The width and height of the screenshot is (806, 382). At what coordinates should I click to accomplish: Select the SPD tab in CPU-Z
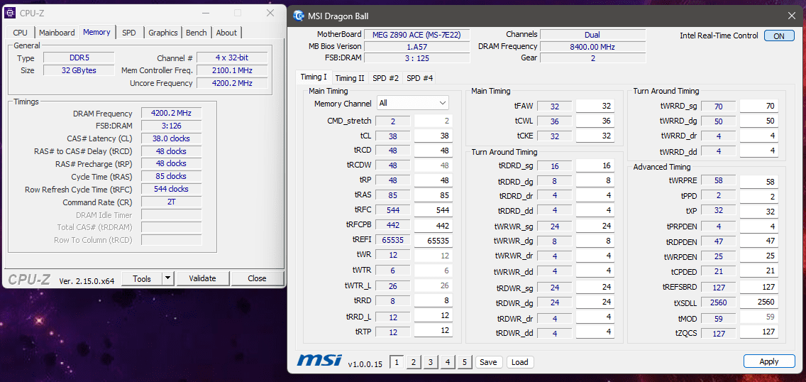click(129, 33)
